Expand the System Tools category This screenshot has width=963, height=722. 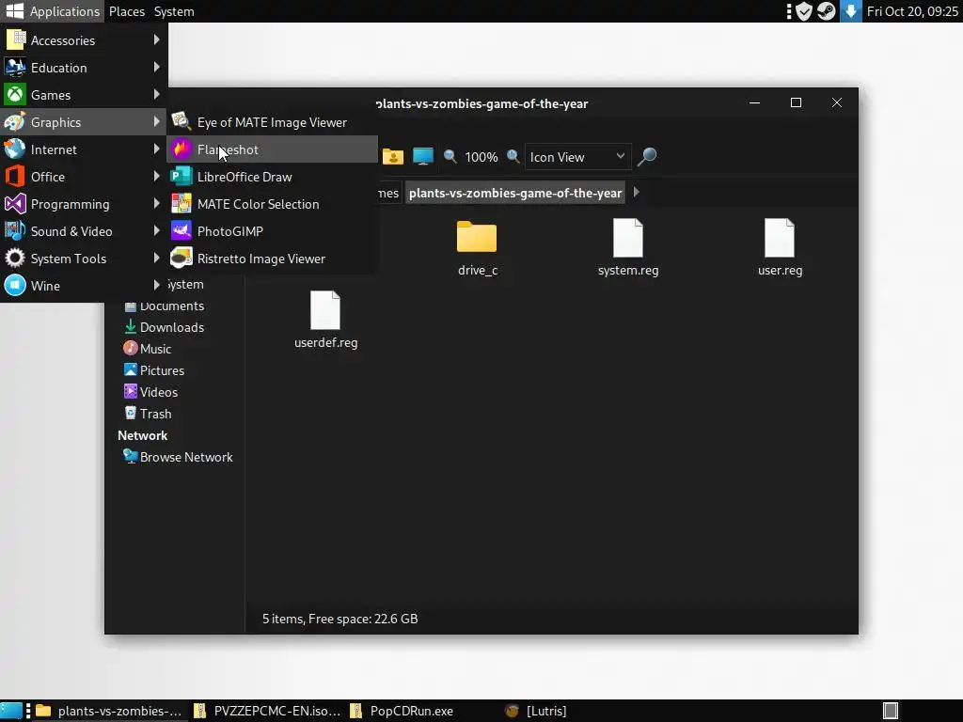pyautogui.click(x=84, y=259)
